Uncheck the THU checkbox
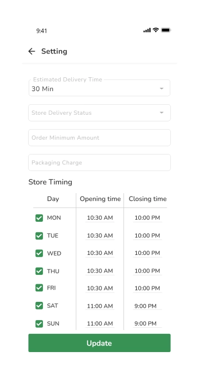 [x=39, y=271]
